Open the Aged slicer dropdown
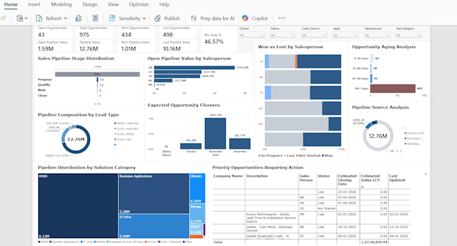Viewport: 457px width, 246px height. point(345,35)
